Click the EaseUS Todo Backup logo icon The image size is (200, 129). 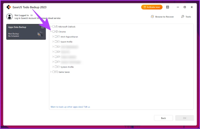click(9, 7)
